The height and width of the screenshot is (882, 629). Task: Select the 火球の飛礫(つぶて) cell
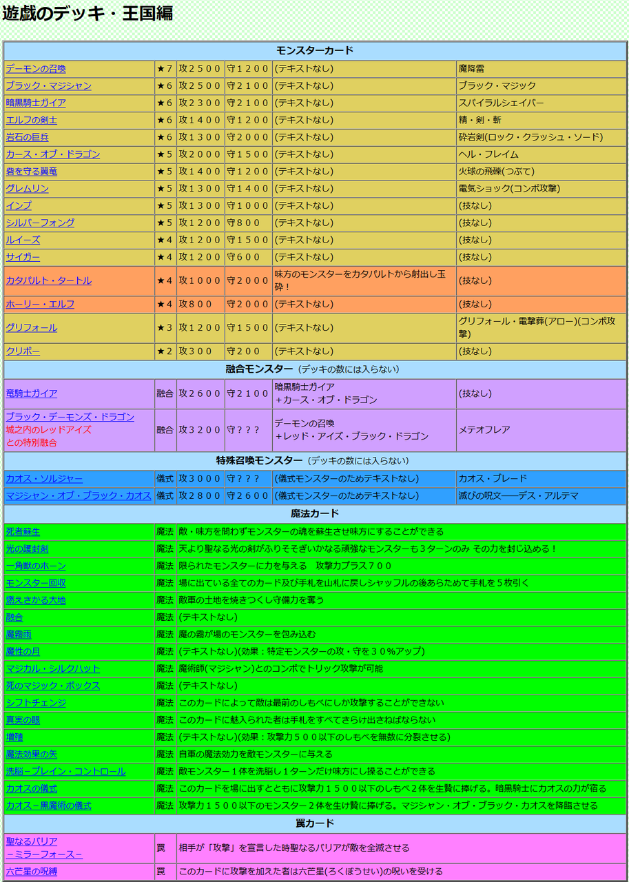(541, 172)
